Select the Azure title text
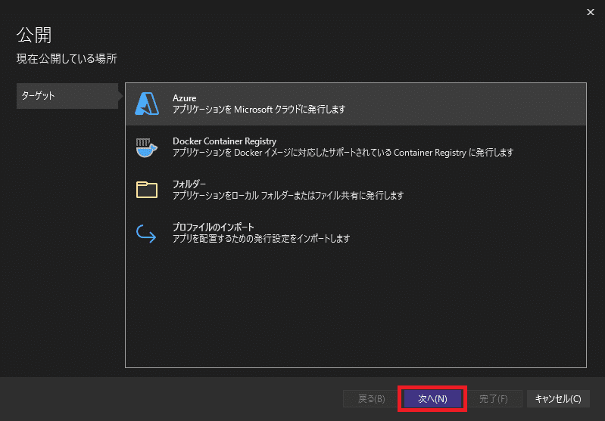The image size is (605, 421). 185,98
